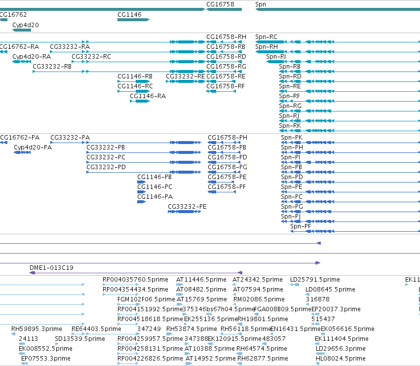Select the DME1-013C19 clone label
This screenshot has height=366, width=420.
point(51,267)
